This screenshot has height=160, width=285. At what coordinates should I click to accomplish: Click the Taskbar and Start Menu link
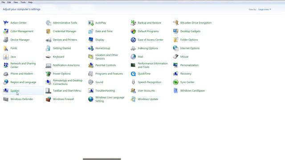(67, 91)
